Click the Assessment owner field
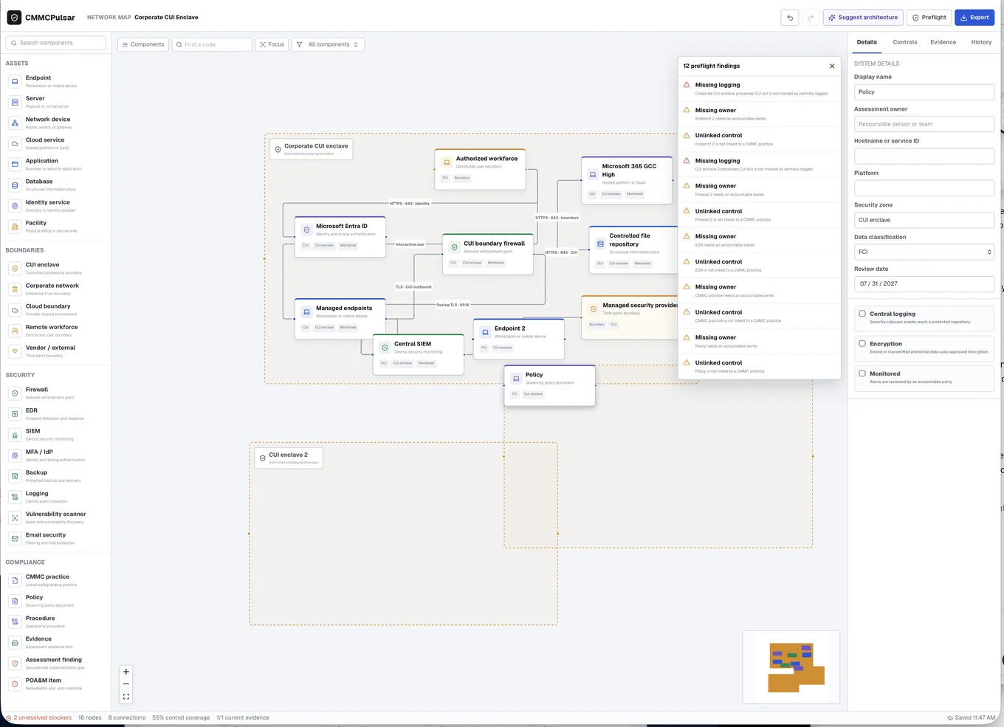The image size is (1004, 727). (924, 124)
